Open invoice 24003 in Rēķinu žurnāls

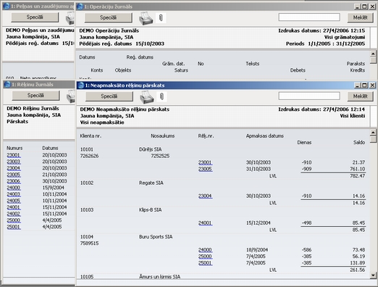click(14, 194)
